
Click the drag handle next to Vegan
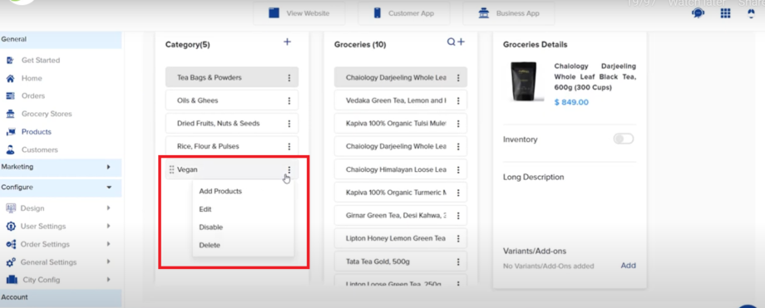click(172, 169)
